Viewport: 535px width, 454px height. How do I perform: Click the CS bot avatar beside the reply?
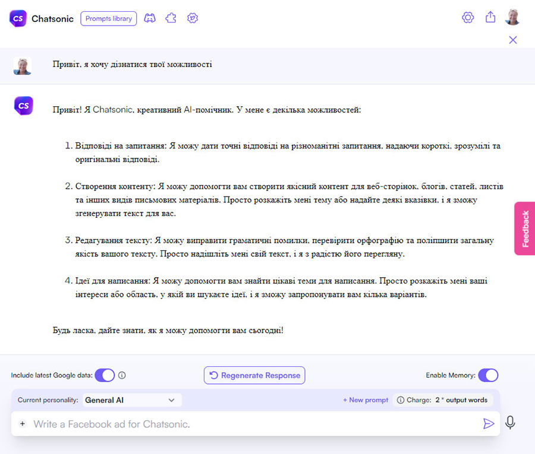point(24,106)
